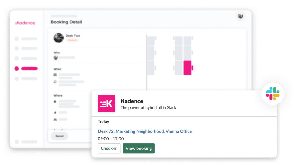Open user avatar in top right
Screen dimensions: 297x165
point(240,16)
